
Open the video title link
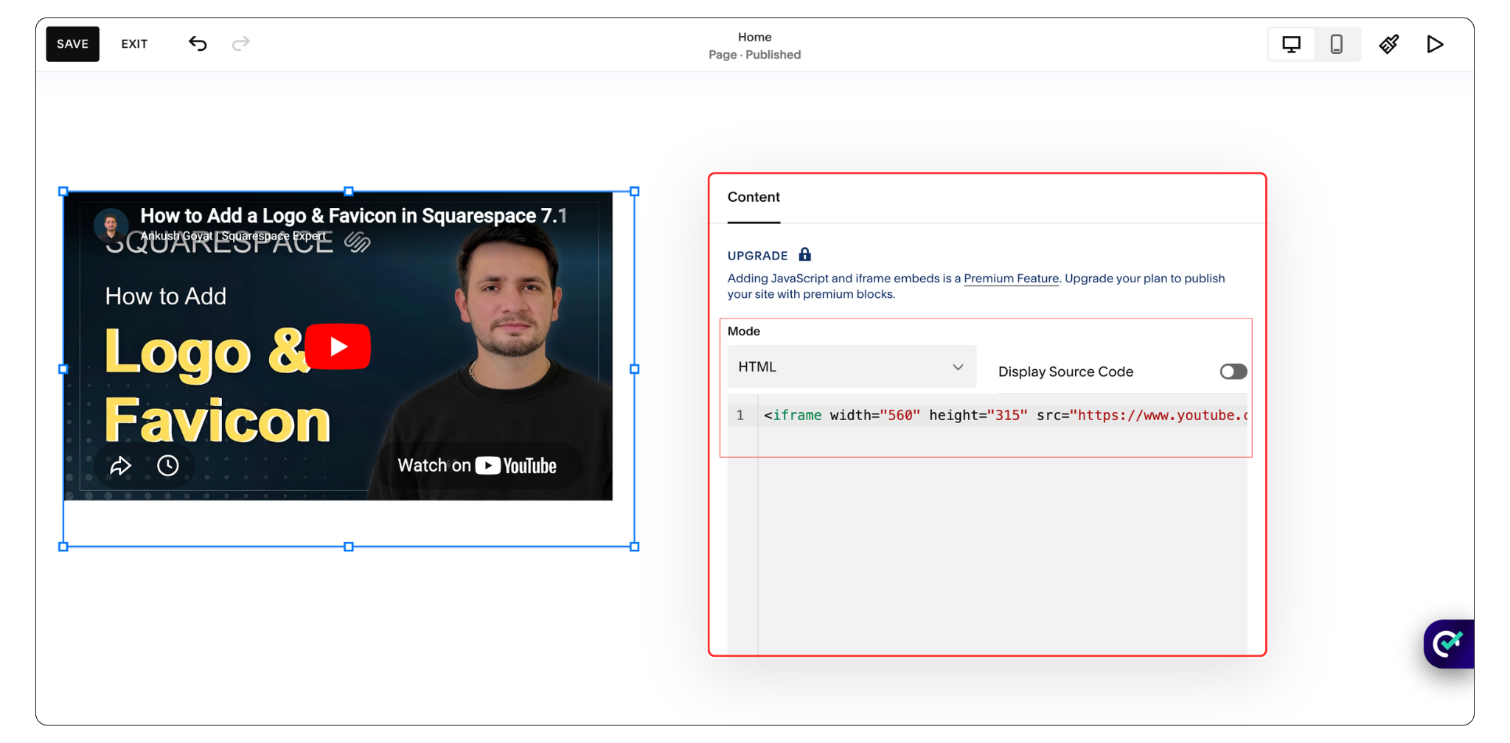[354, 215]
